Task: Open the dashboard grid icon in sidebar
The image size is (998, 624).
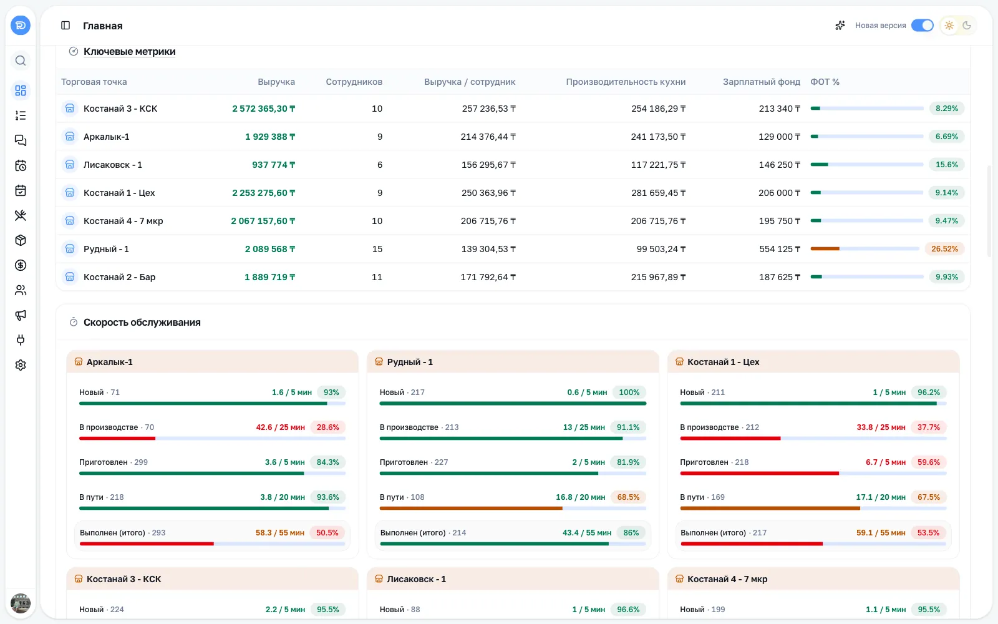Action: pyautogui.click(x=21, y=90)
